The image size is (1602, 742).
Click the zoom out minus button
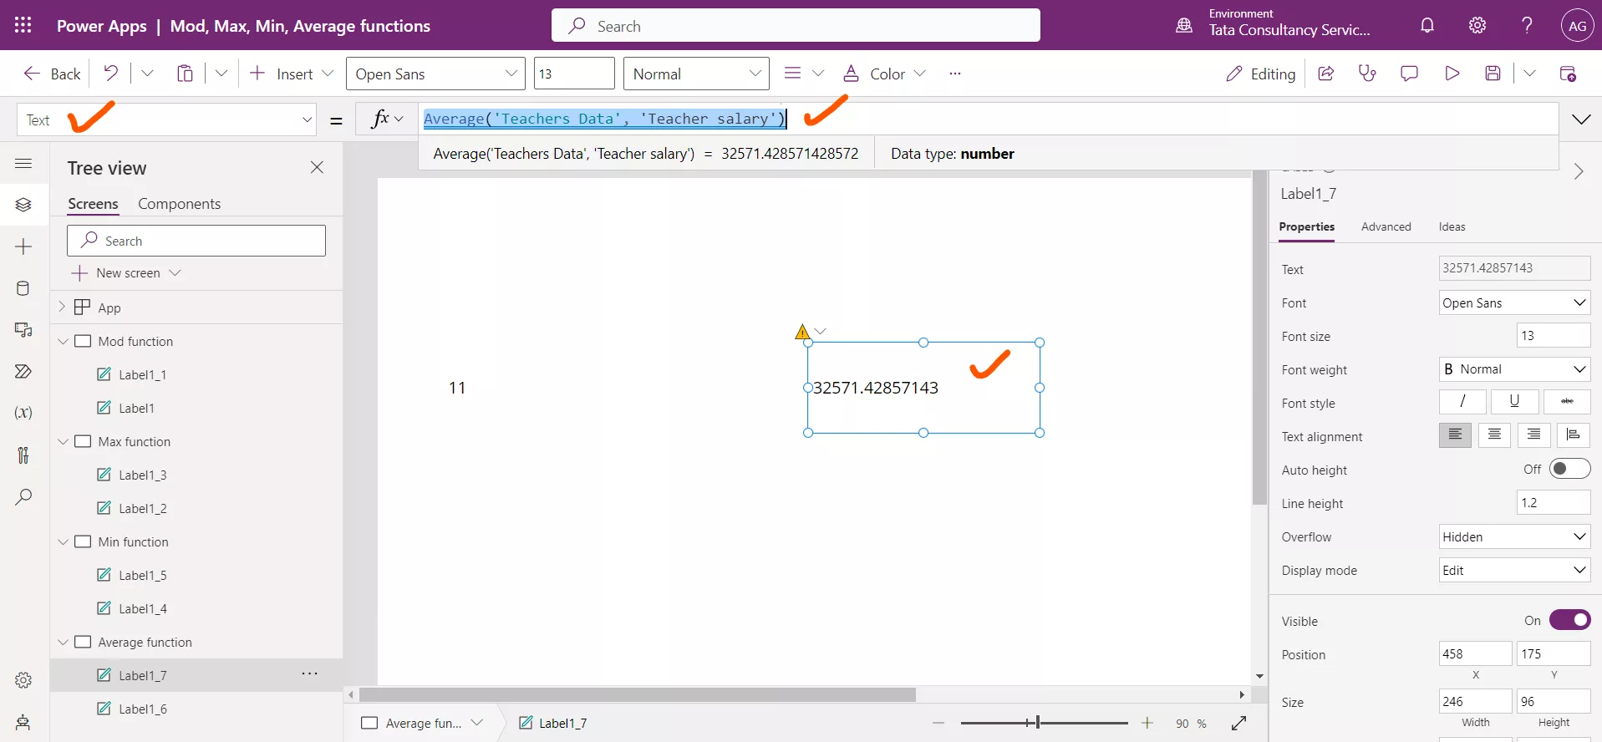click(938, 723)
